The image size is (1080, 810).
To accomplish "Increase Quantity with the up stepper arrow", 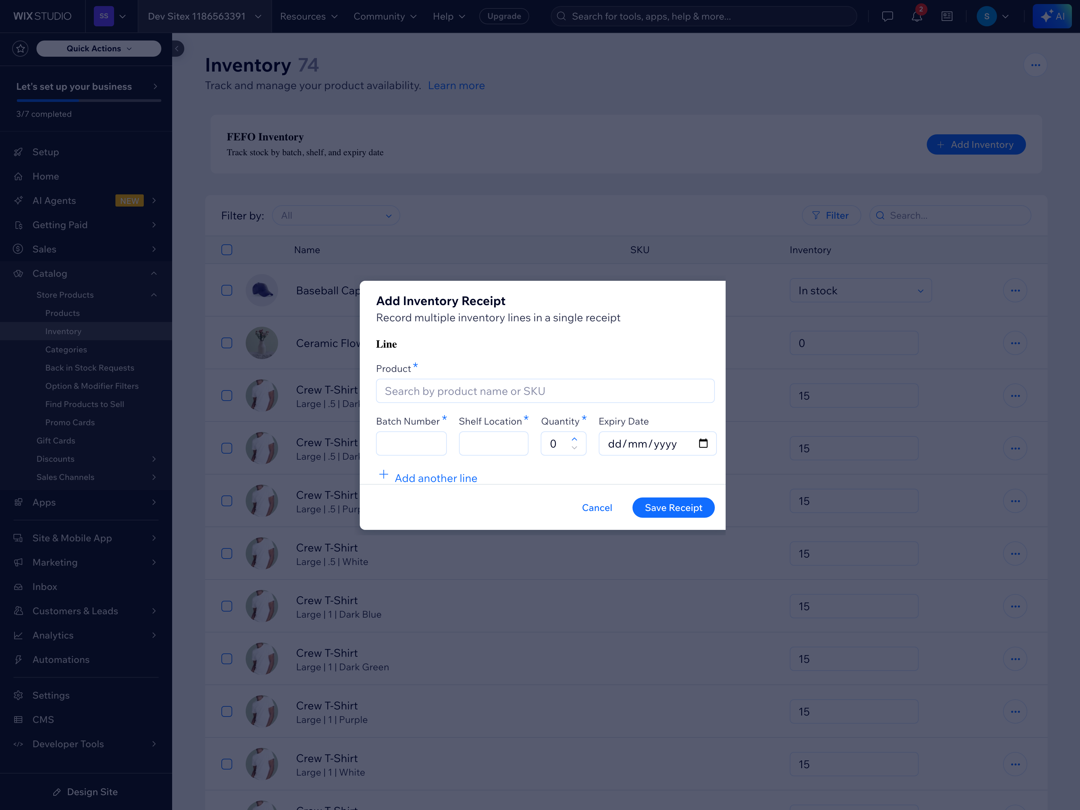I will (574, 439).
